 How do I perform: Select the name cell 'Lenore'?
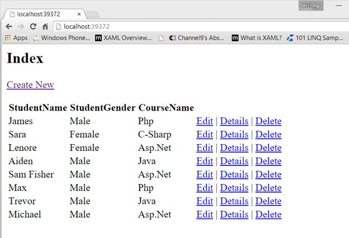pos(22,148)
